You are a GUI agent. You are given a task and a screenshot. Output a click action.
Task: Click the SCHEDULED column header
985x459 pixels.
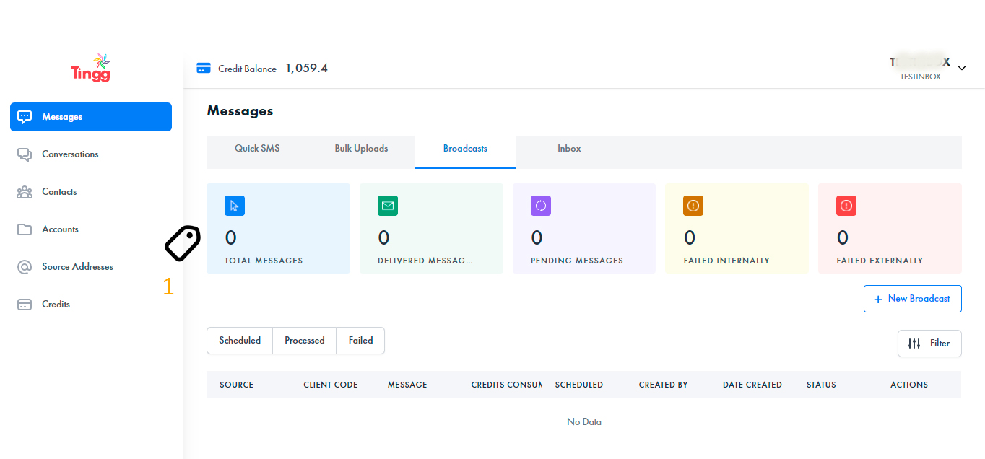click(x=579, y=385)
